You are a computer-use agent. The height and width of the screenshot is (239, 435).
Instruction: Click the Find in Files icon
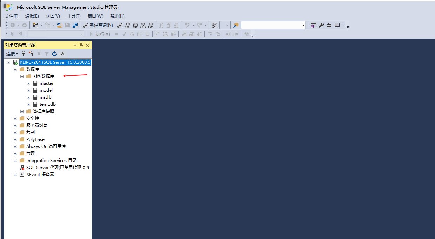coord(236,25)
